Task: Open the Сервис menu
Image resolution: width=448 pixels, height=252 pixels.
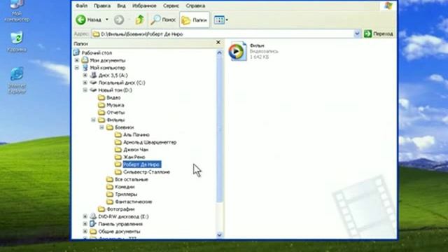Action: (x=171, y=6)
